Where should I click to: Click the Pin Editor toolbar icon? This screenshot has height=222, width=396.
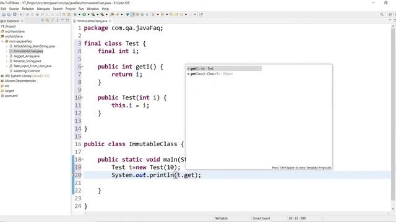[200, 14]
